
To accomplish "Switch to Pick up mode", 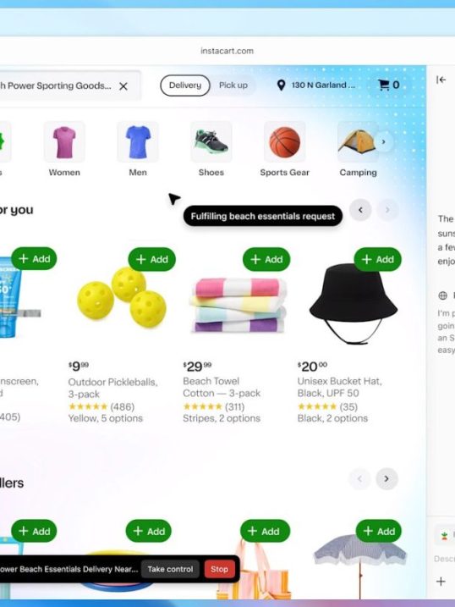I will (233, 86).
